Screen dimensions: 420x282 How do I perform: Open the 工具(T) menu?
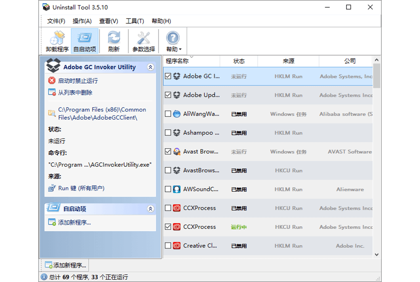[135, 21]
